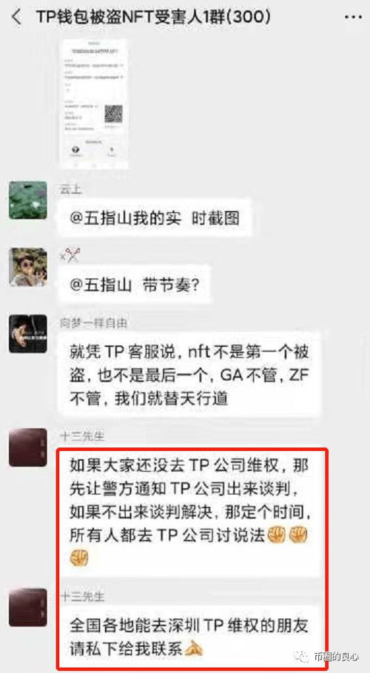Tap the group title TP钱包被盗NFT受害人1群
The height and width of the screenshot is (673, 370).
[x=153, y=17]
